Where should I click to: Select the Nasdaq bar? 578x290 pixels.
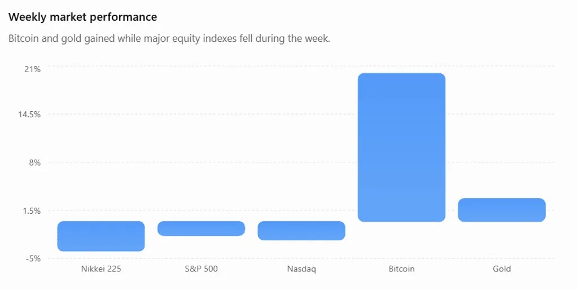(x=301, y=231)
